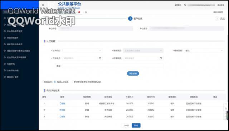Click the 单位编号 field
This screenshot has height=131, width=229.
96,29
